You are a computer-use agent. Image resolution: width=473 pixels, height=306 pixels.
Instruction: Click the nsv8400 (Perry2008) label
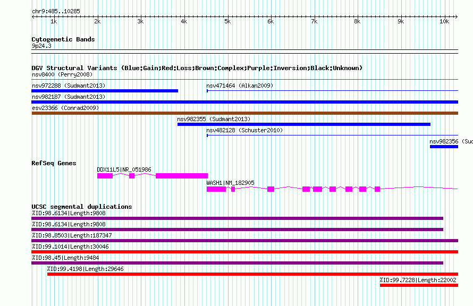[62, 74]
